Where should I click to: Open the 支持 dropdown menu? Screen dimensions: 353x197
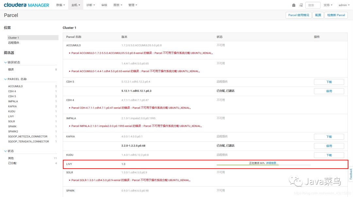[x=328, y=5]
